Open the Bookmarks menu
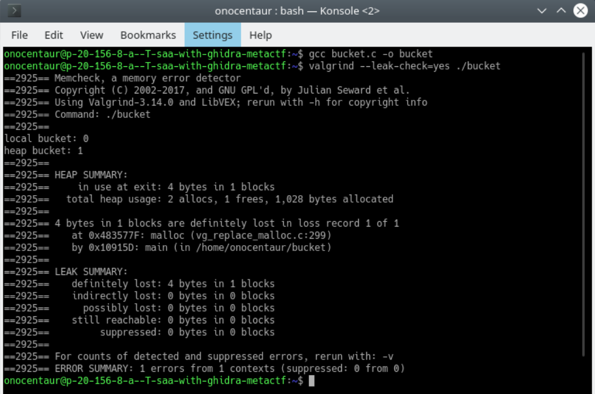The width and height of the screenshot is (595, 394). point(148,35)
